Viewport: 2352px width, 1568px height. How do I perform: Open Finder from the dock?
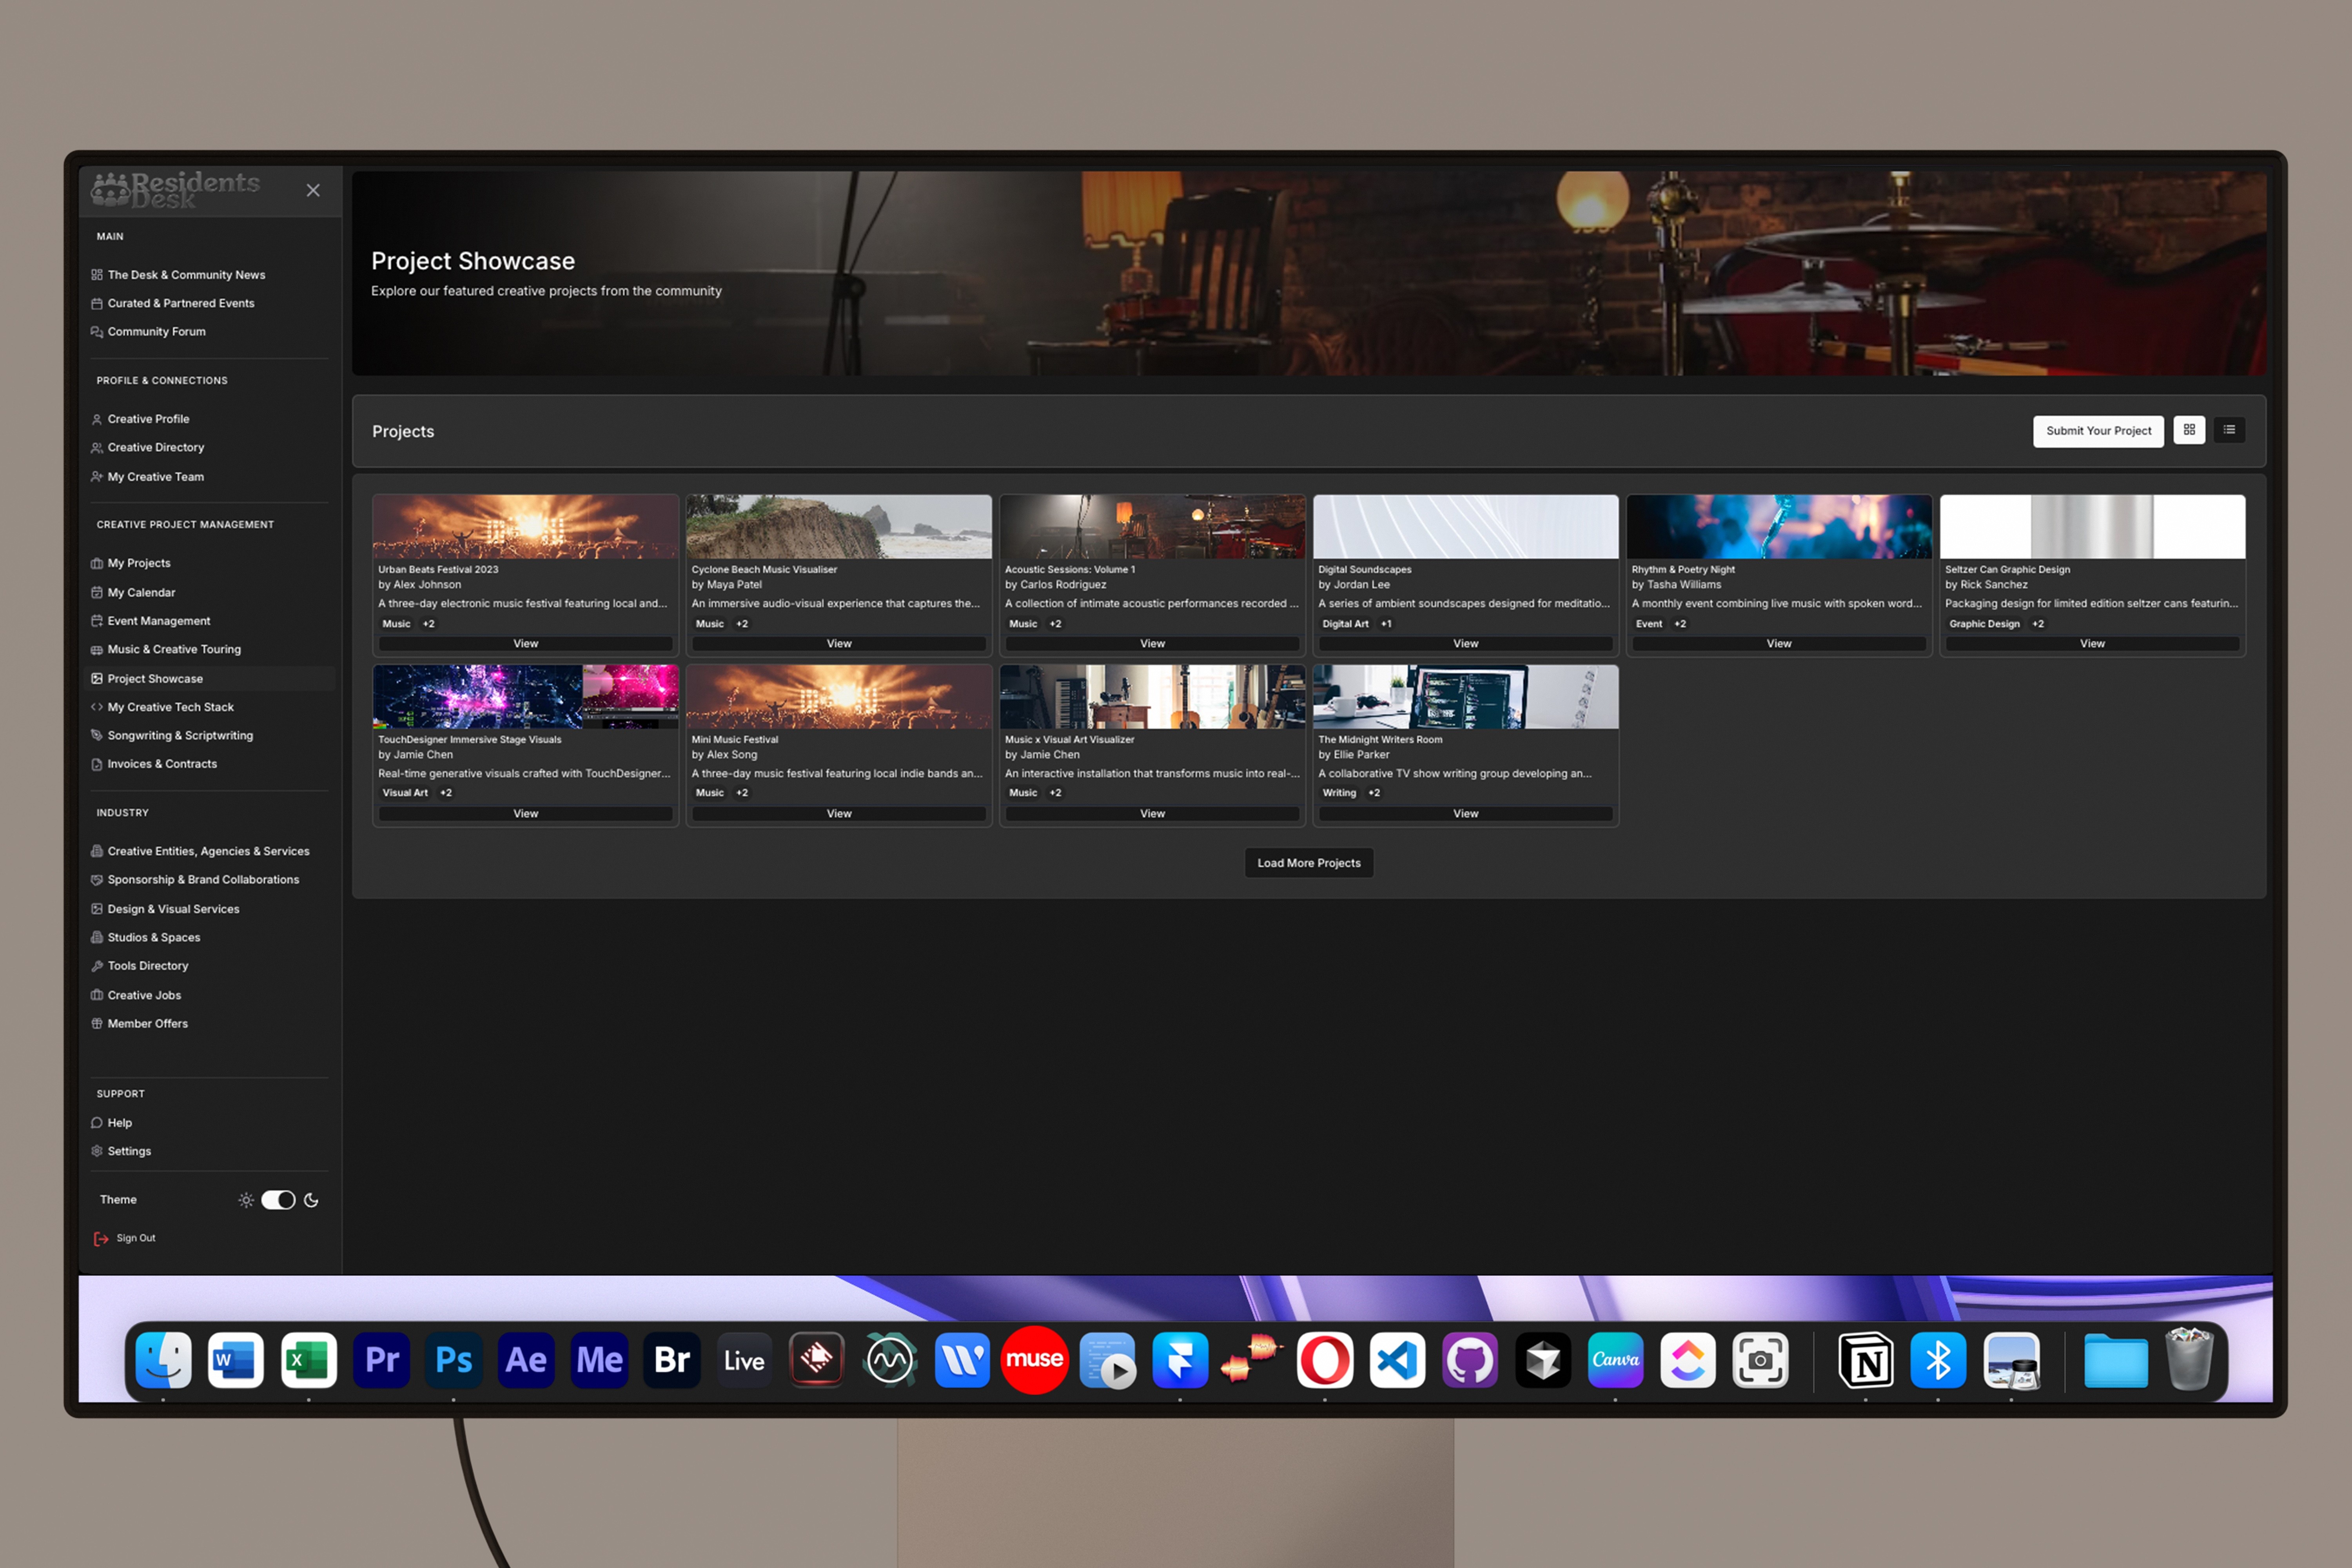point(163,1360)
